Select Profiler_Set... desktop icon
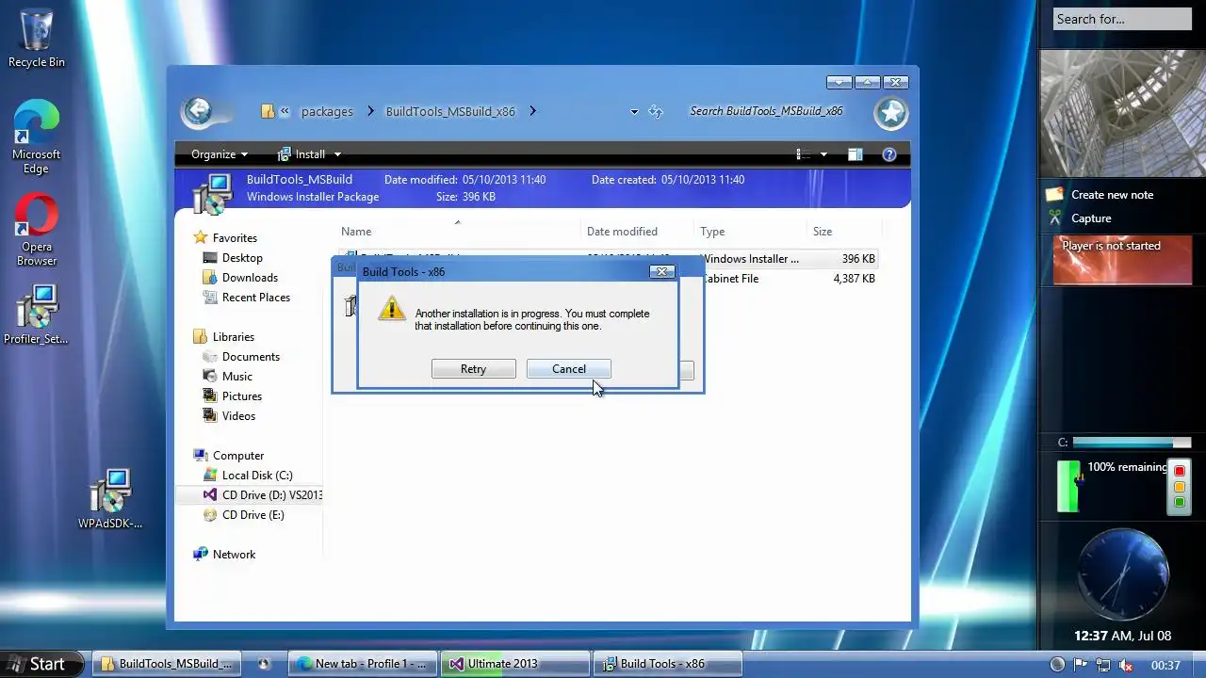 pyautogui.click(x=37, y=314)
